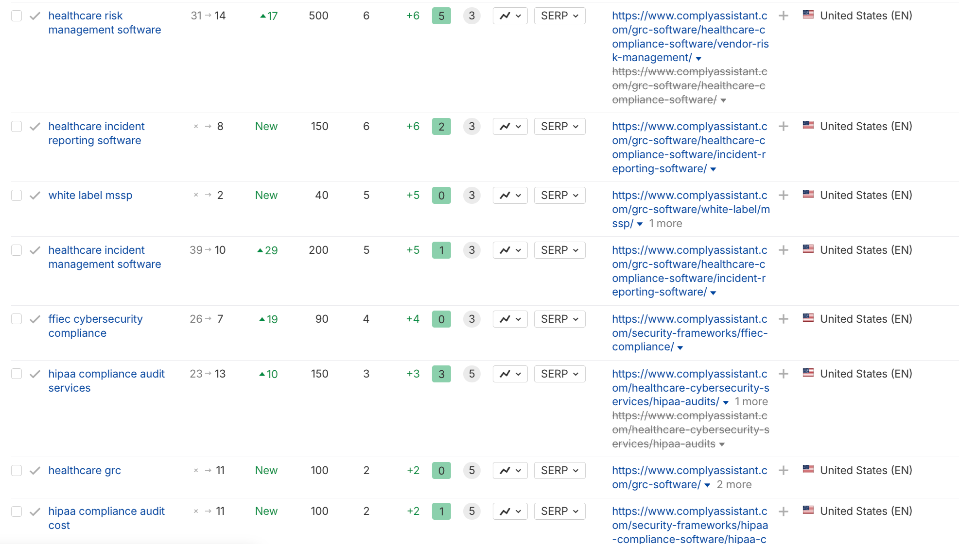The image size is (959, 544).
Task: Open SERP dropdown for healthcare incident management software
Action: [559, 250]
